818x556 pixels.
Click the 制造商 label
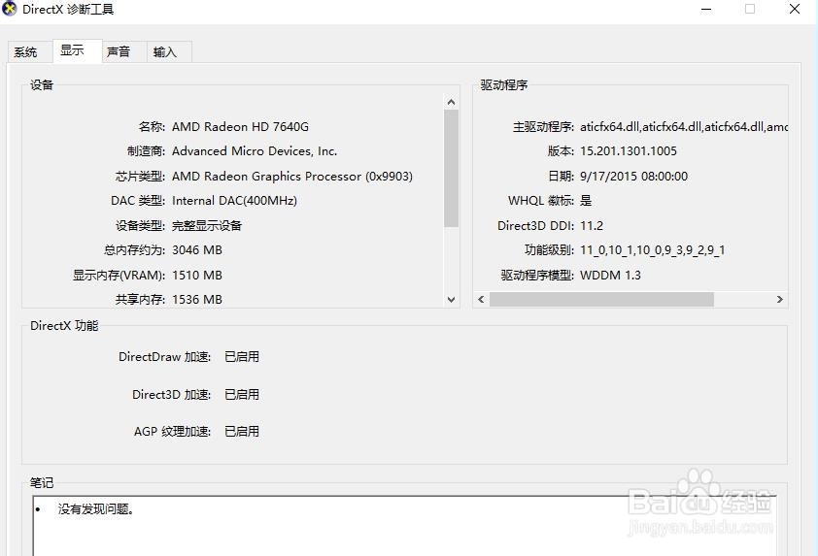pos(146,151)
